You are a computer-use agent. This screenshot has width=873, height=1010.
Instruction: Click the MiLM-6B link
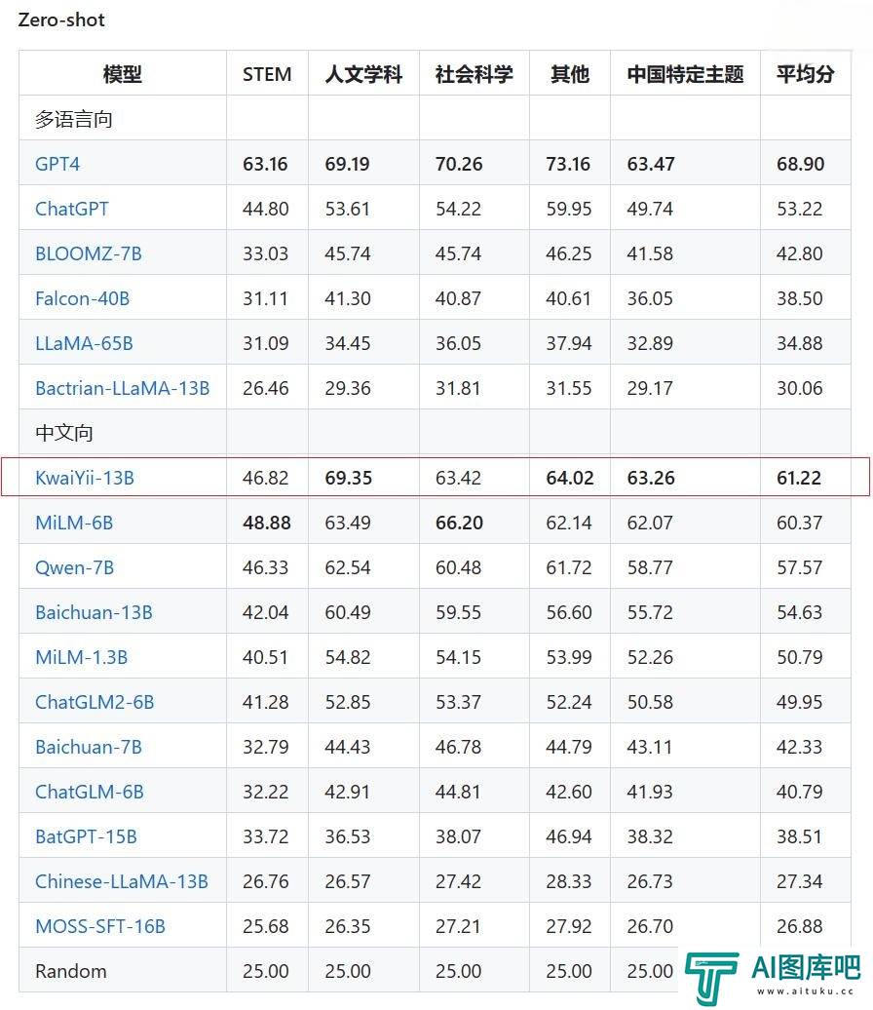[x=74, y=523]
